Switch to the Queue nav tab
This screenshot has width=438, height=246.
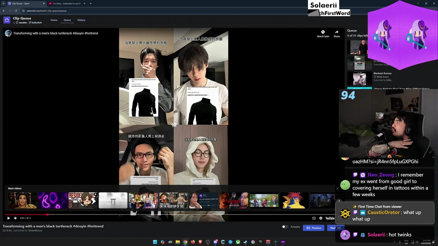tap(67, 20)
